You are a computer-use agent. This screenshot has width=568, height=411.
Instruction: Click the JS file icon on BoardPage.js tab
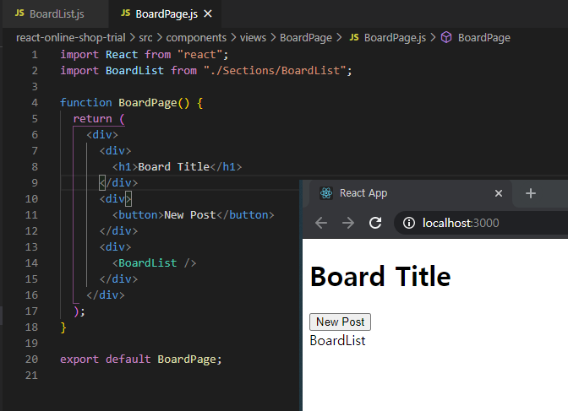pyautogui.click(x=125, y=14)
